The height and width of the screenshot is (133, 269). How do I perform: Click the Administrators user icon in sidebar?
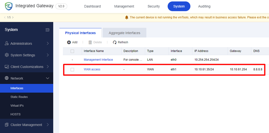coord(7,44)
